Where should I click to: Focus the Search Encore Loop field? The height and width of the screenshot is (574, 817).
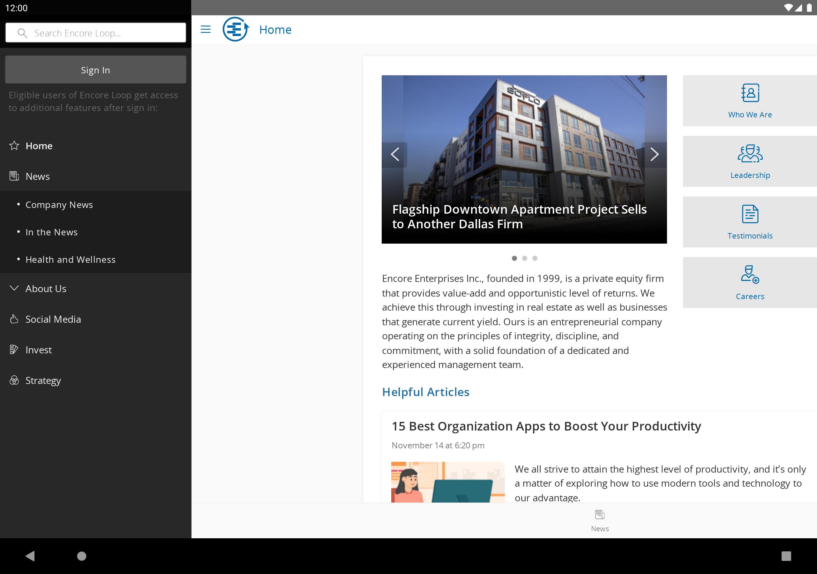(x=96, y=33)
